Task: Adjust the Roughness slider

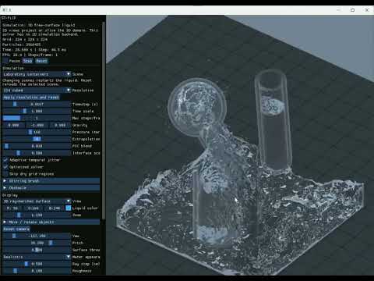Action: [x=37, y=271]
